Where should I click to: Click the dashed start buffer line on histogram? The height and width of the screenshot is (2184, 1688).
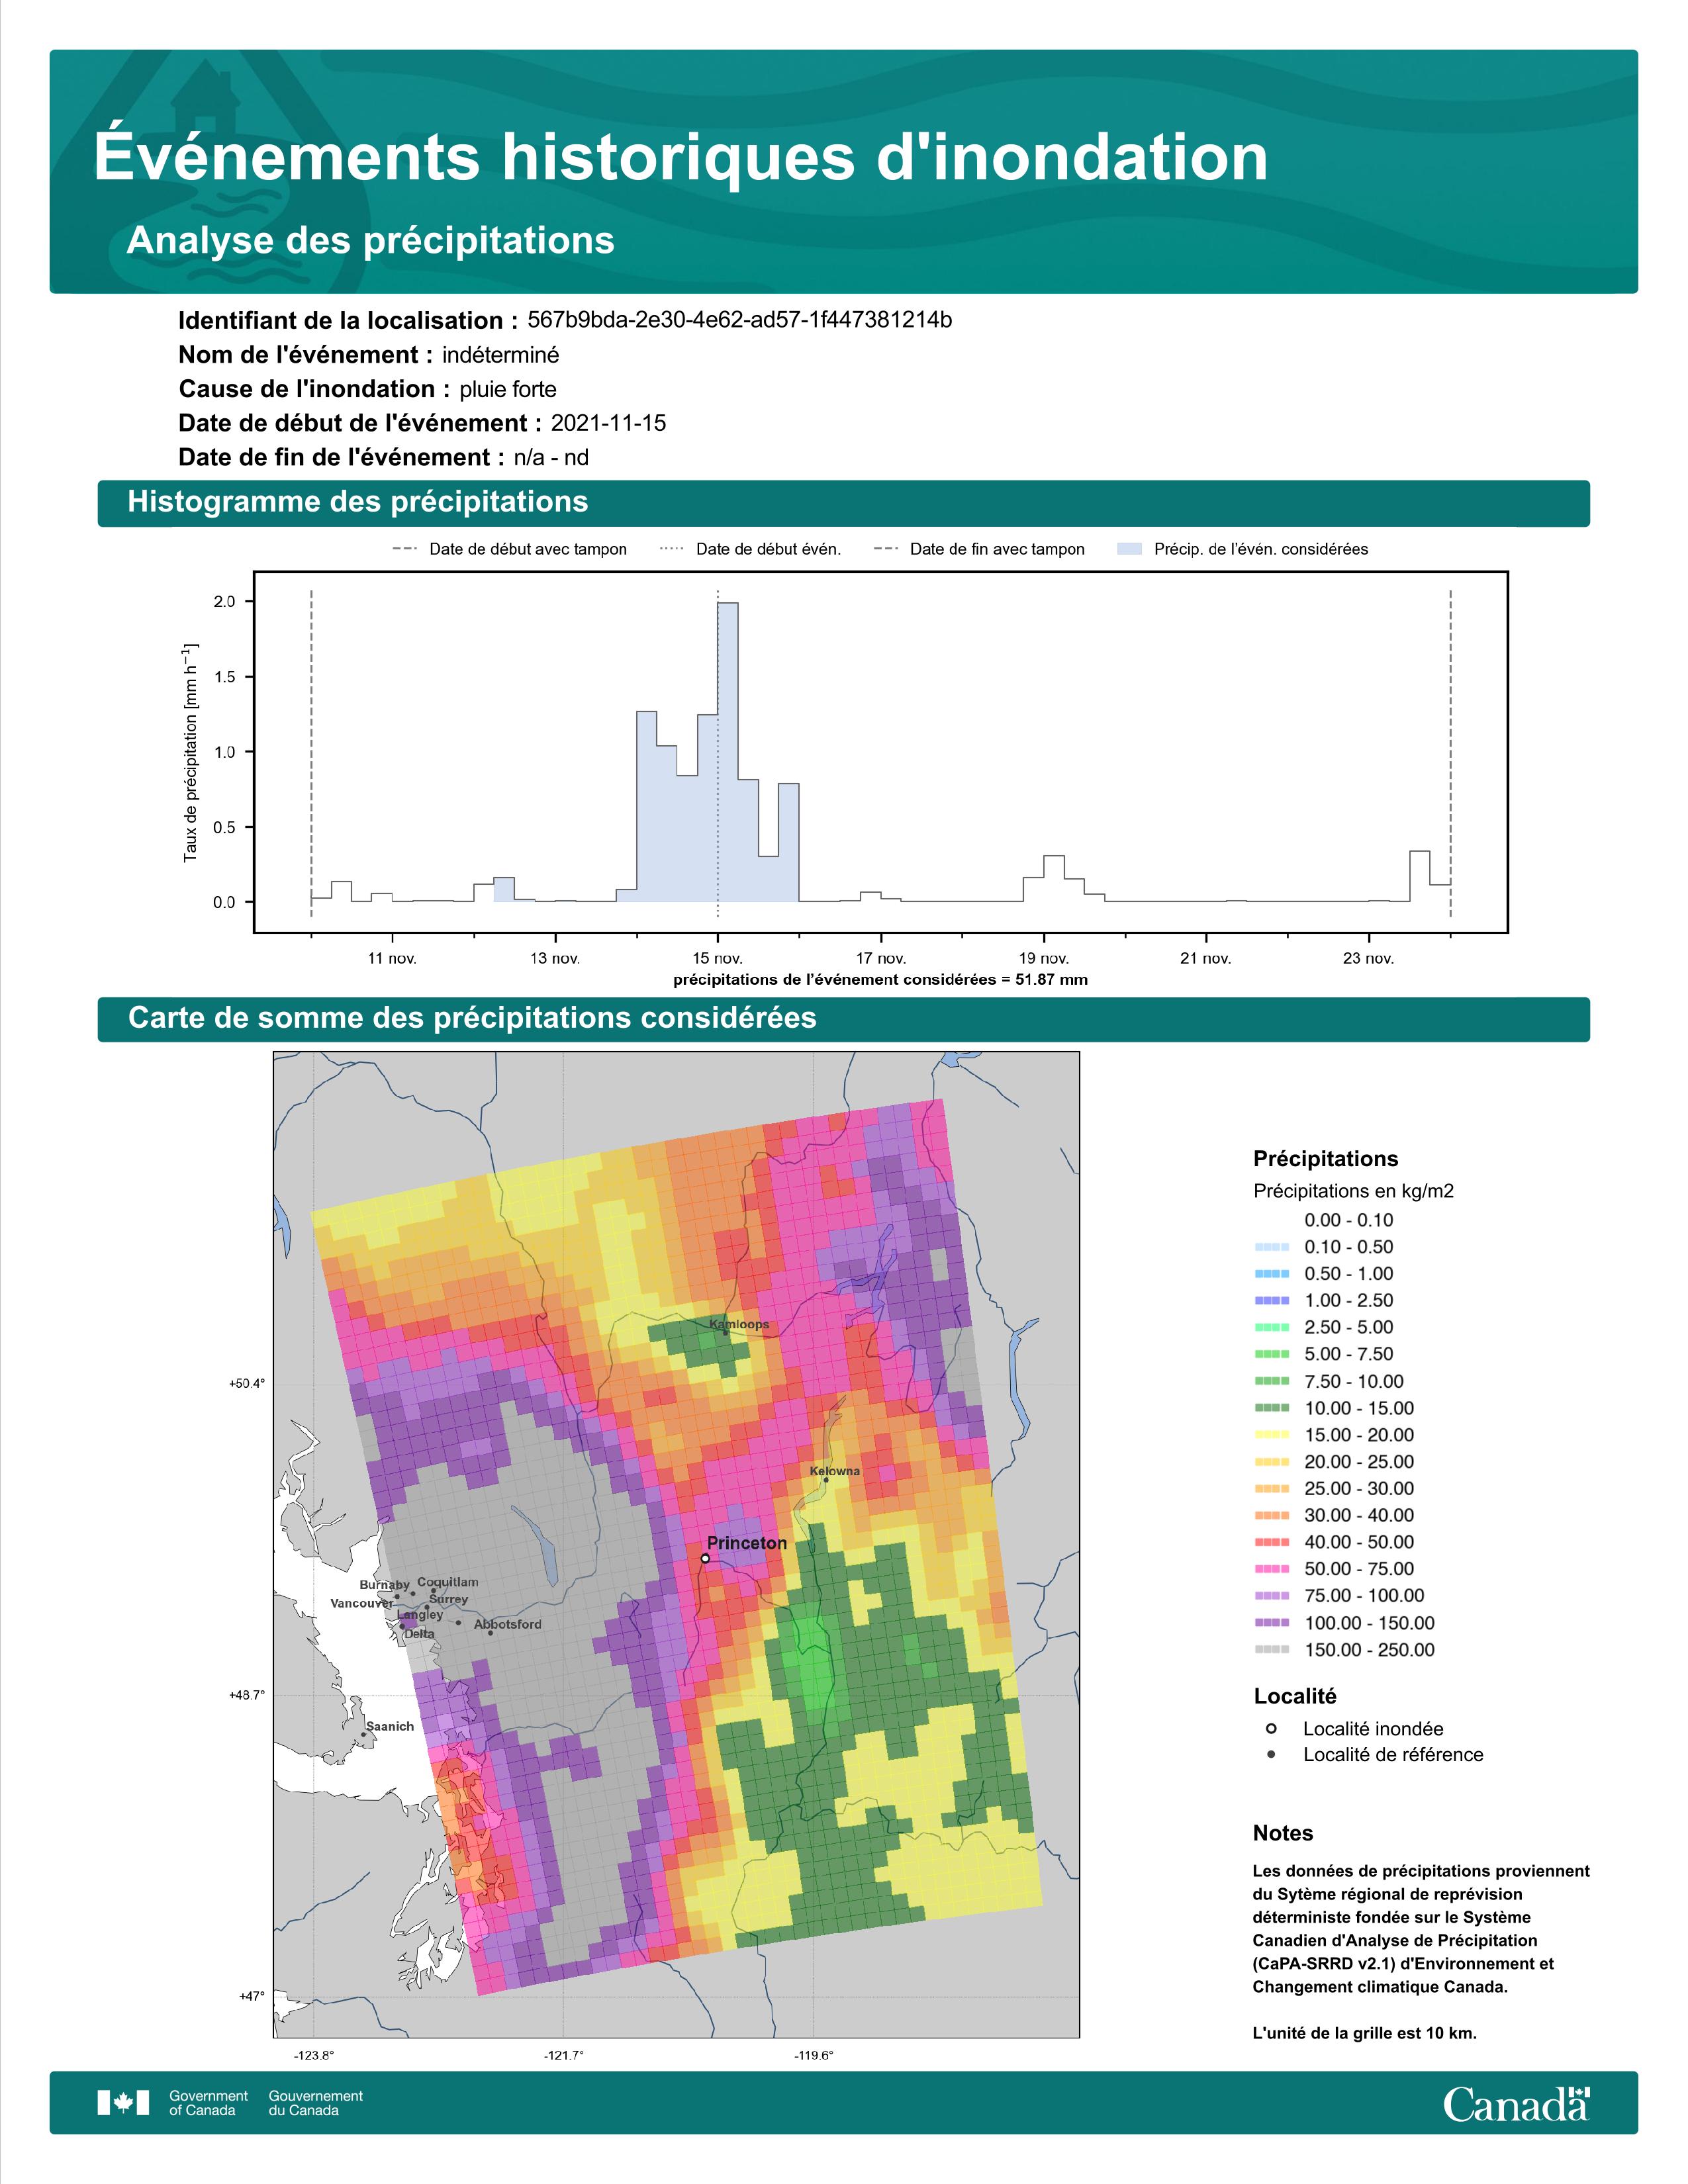(x=312, y=753)
